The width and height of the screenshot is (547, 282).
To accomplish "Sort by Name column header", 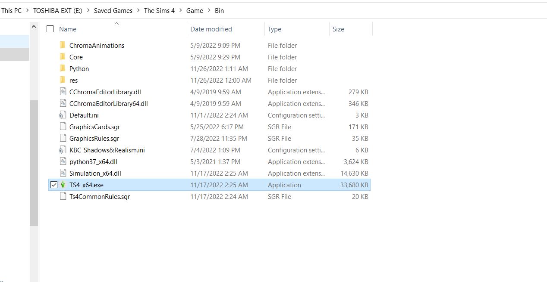I will (68, 29).
